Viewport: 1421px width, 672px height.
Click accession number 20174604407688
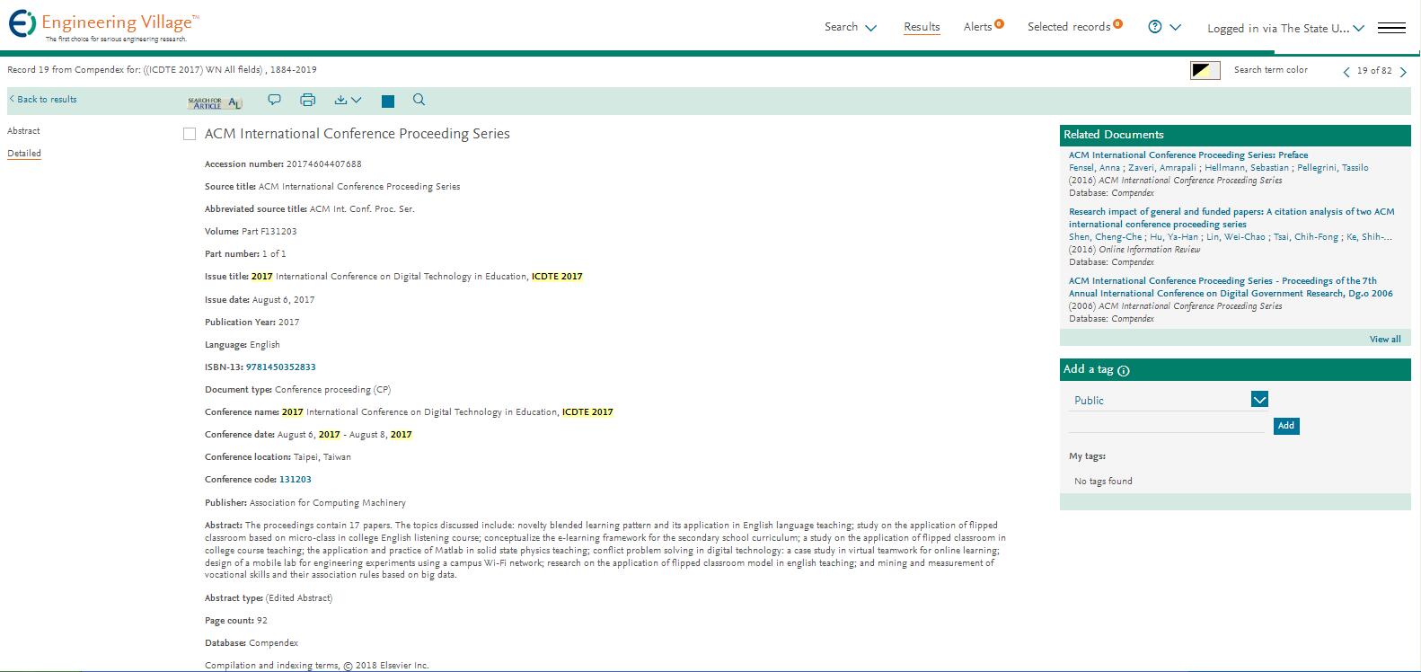coord(324,164)
